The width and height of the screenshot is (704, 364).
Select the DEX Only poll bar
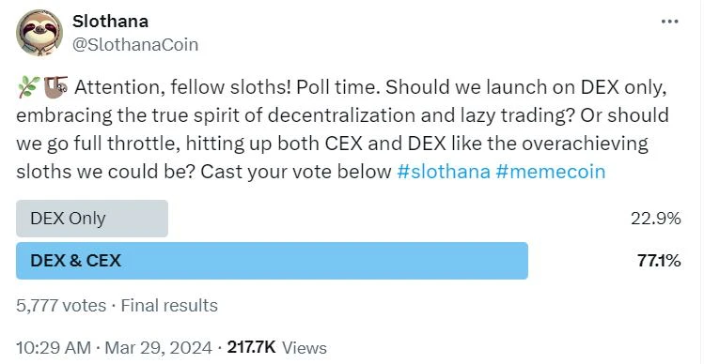(x=349, y=219)
